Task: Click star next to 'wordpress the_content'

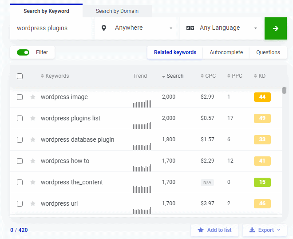Action: pos(33,182)
